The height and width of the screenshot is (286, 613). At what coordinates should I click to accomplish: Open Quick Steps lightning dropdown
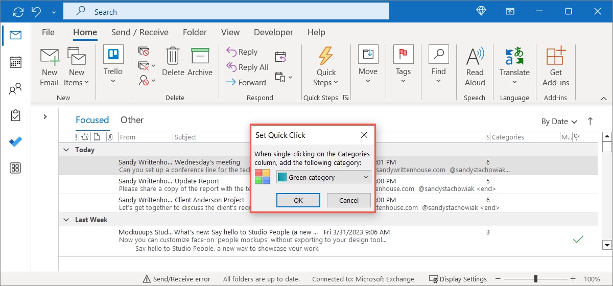pyautogui.click(x=326, y=67)
